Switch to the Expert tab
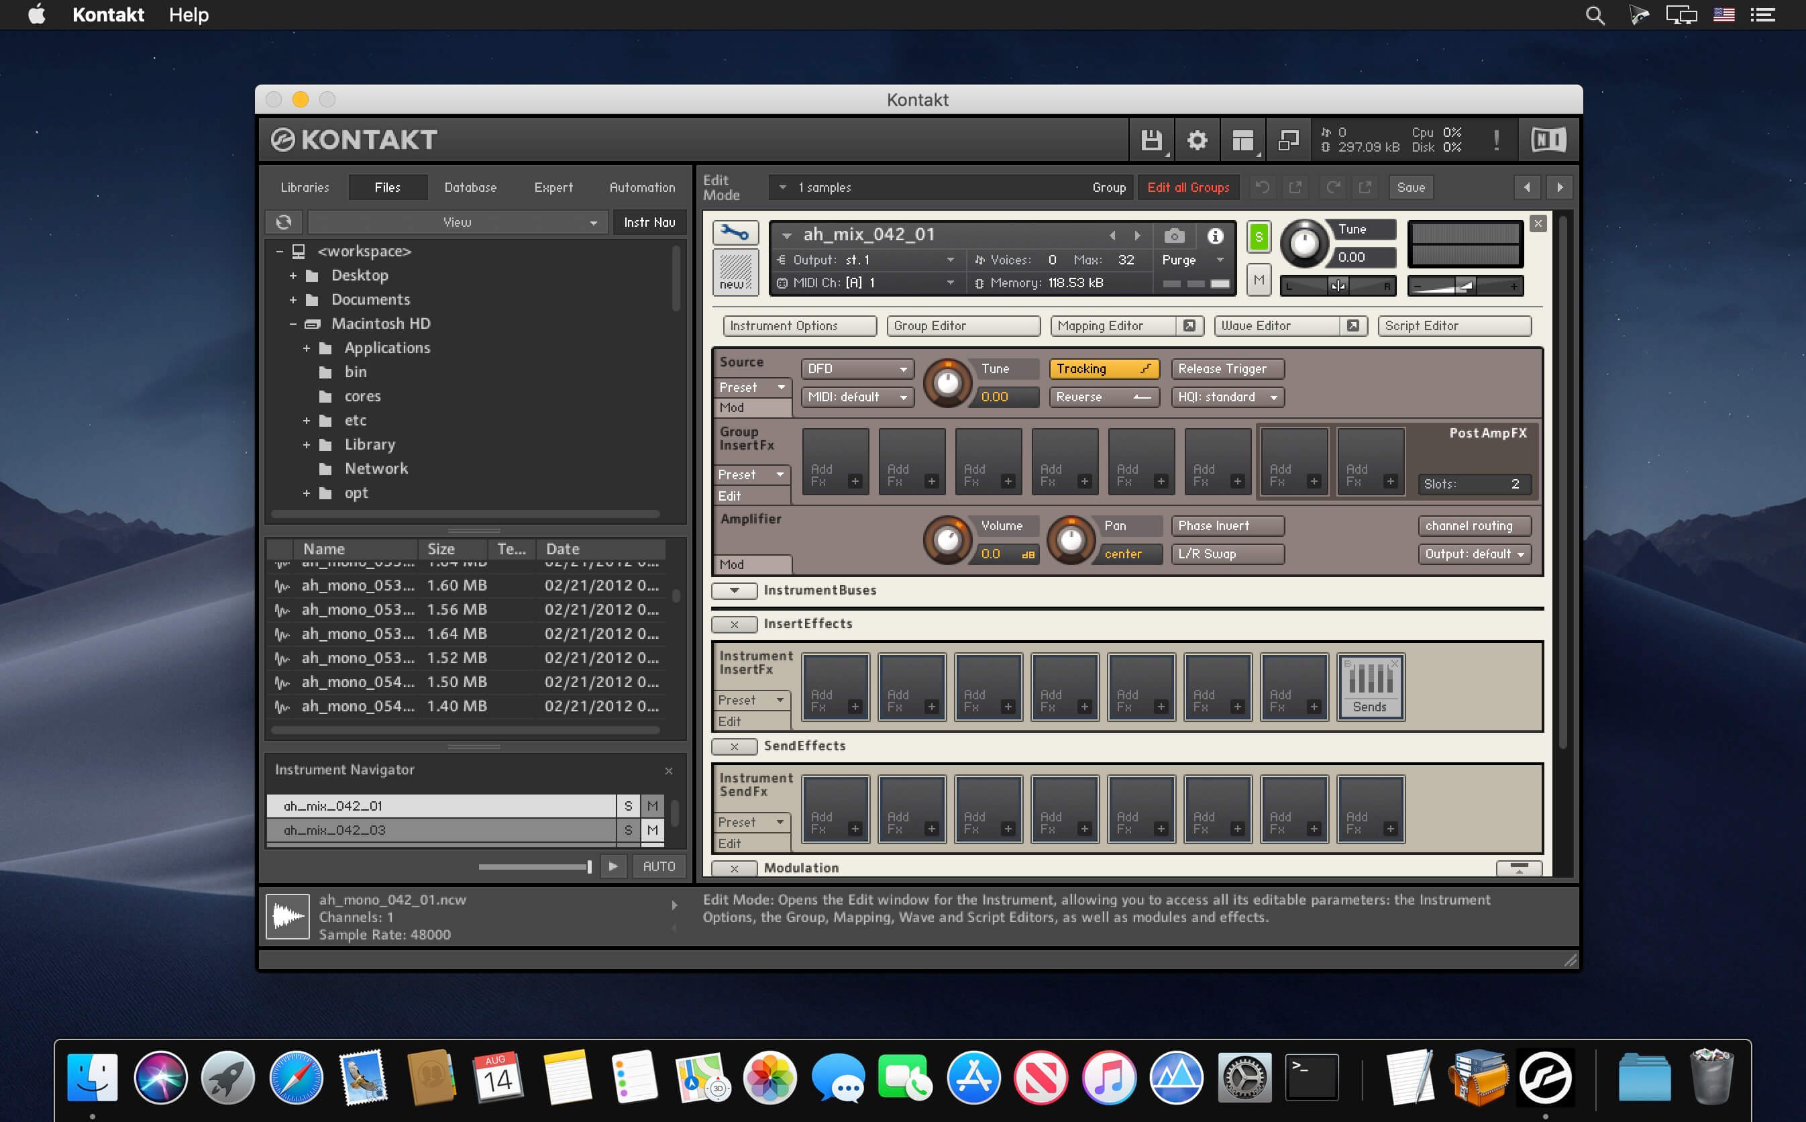Screen dimensions: 1806x1122 pos(553,187)
